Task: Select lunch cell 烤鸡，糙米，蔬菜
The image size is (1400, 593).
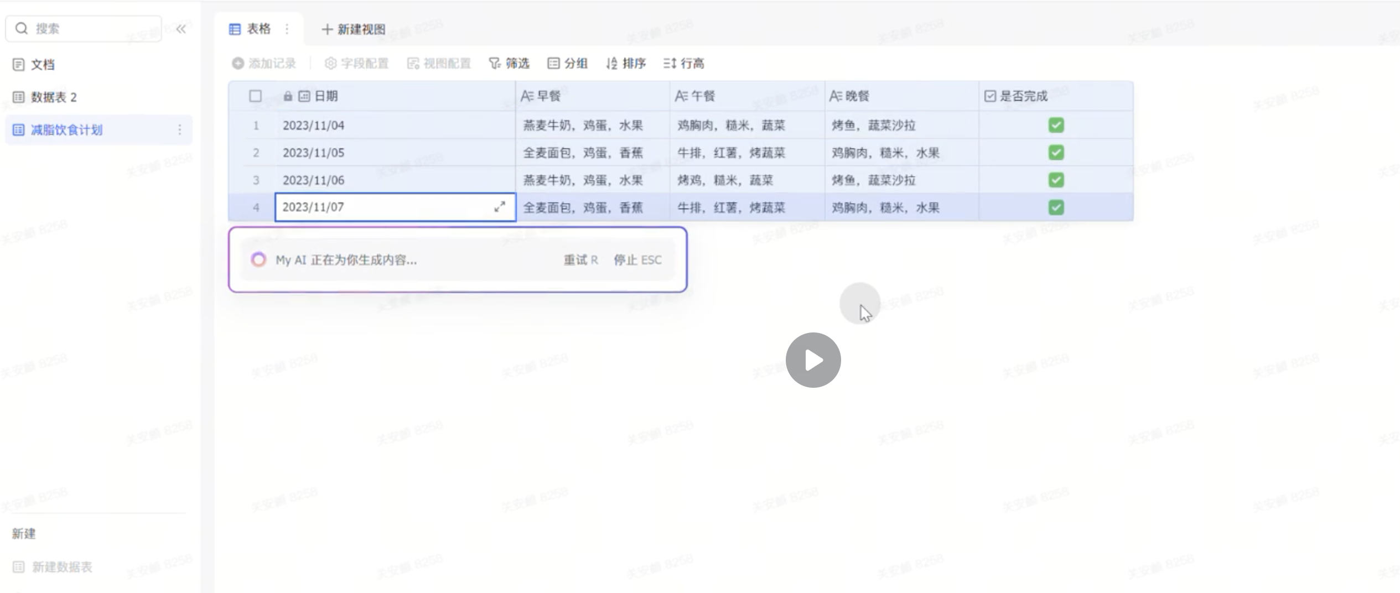Action: pyautogui.click(x=747, y=180)
